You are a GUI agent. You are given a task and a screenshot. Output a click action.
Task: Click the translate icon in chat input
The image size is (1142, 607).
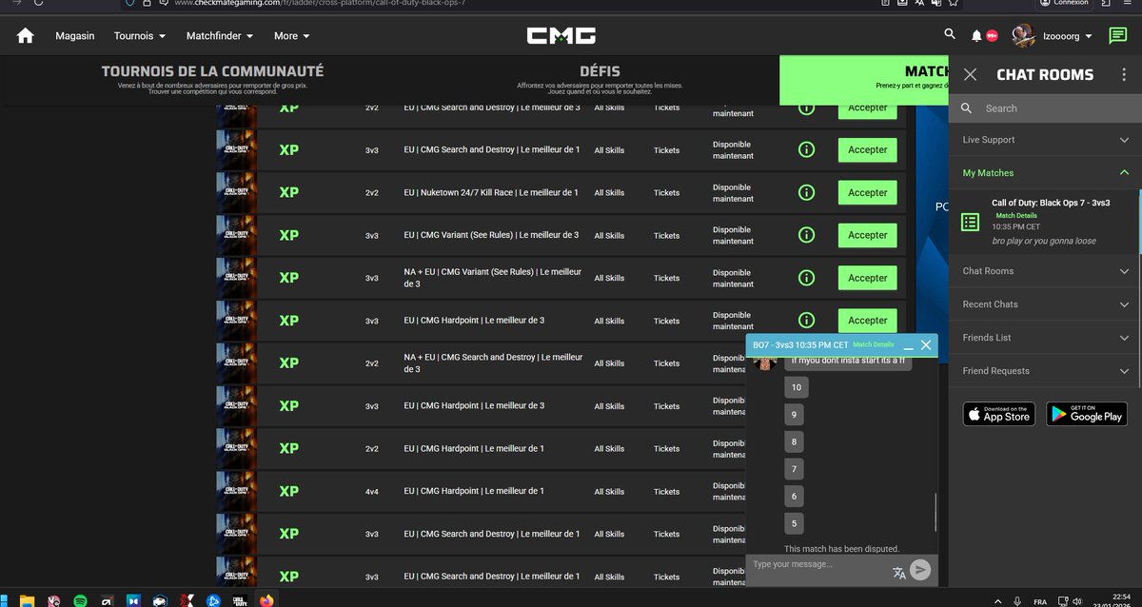(899, 572)
